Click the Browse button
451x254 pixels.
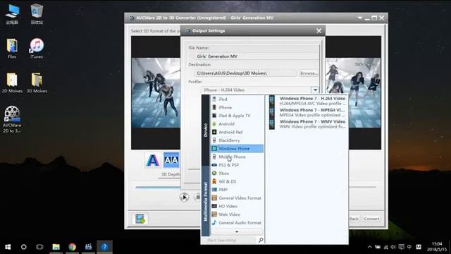[309, 73]
